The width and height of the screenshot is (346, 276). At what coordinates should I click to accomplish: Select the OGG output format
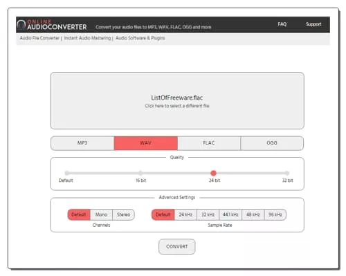(x=272, y=143)
